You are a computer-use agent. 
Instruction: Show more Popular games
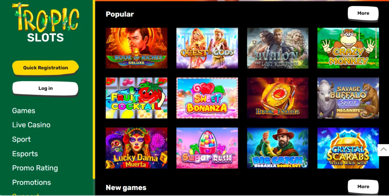pyautogui.click(x=363, y=13)
